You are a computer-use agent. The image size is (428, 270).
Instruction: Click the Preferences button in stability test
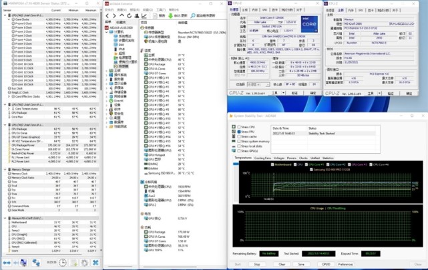click(x=345, y=264)
